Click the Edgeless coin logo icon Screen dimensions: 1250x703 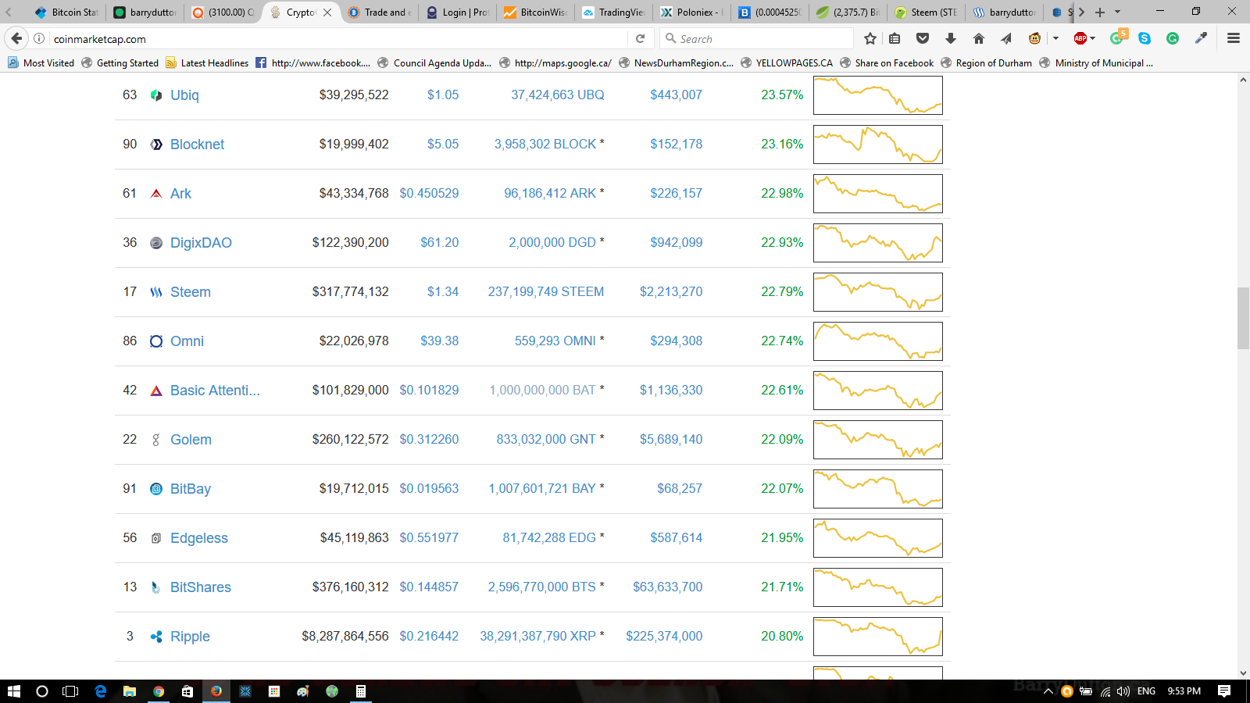[156, 538]
